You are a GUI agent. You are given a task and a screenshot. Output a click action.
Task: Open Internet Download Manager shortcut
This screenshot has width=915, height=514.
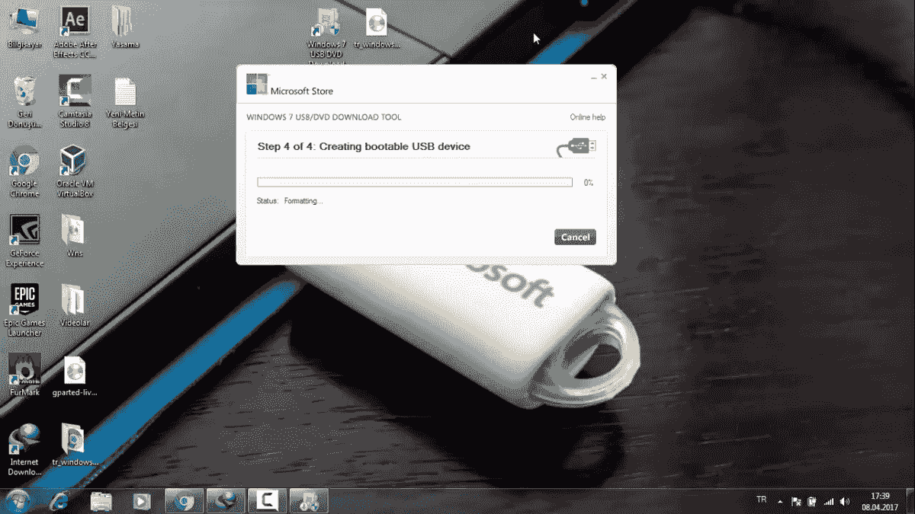pyautogui.click(x=25, y=438)
